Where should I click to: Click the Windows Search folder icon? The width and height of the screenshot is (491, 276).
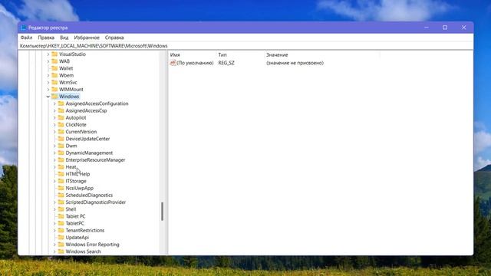[61, 251]
